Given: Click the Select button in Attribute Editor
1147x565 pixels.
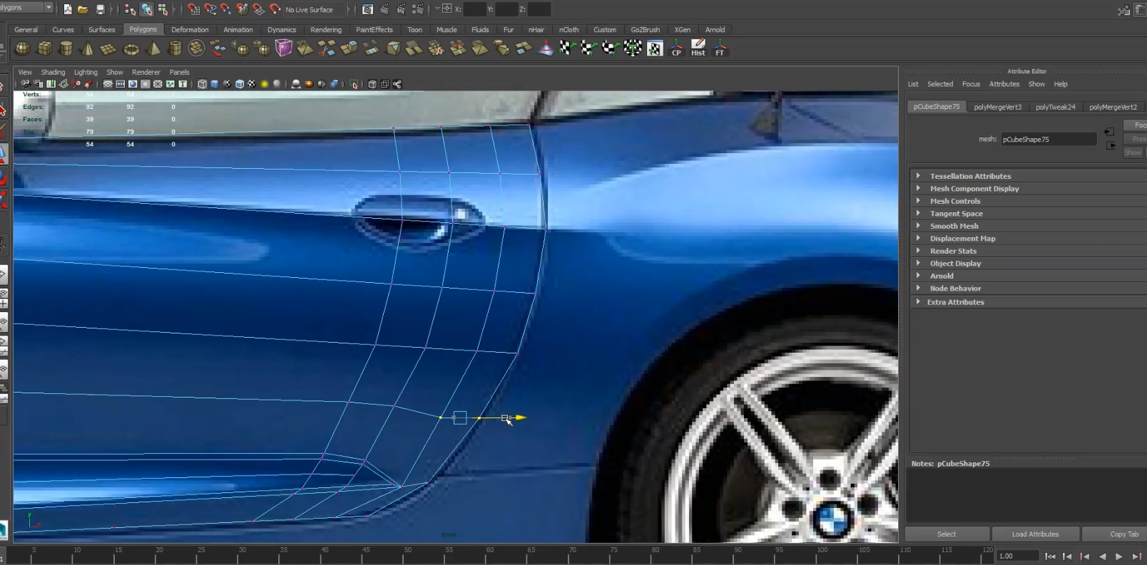Looking at the screenshot, I should [947, 534].
